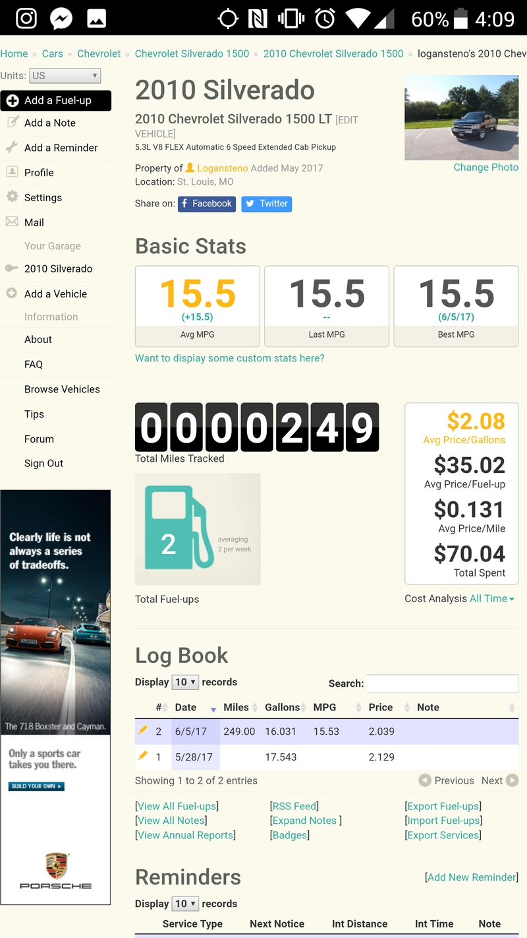Viewport: 527px width, 938px height.
Task: Edit fuel-up entry 1 with pencil icon
Action: (142, 756)
